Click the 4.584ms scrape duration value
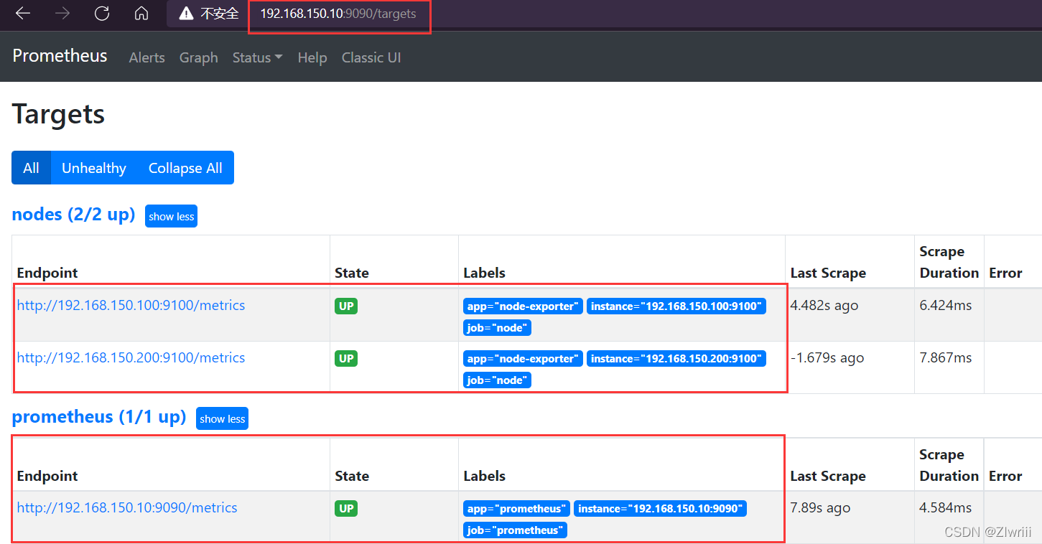The width and height of the screenshot is (1042, 544). click(946, 508)
